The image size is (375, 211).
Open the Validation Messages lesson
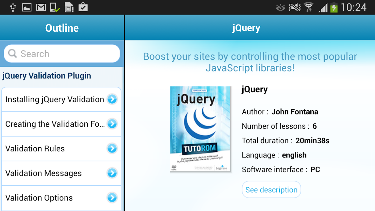click(61, 173)
